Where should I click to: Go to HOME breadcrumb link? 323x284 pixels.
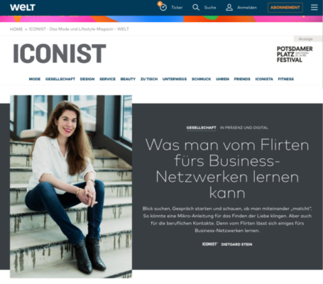click(16, 29)
